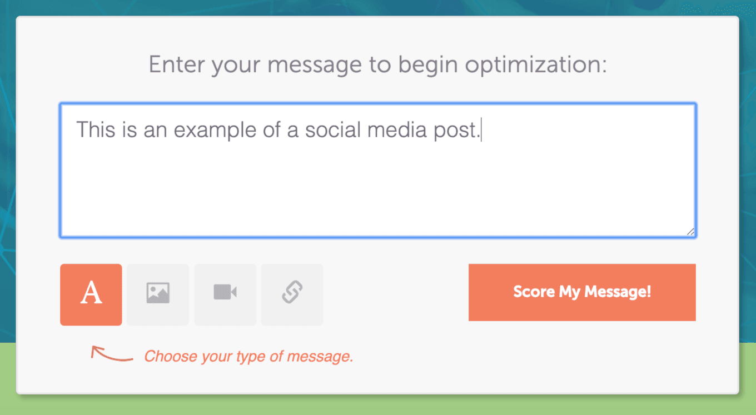756x415 pixels.
Task: Click the text area resize handle corner
Action: click(x=690, y=232)
